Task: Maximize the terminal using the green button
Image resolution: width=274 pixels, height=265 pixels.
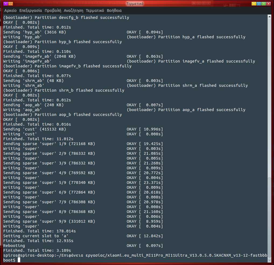Action: 264,4
